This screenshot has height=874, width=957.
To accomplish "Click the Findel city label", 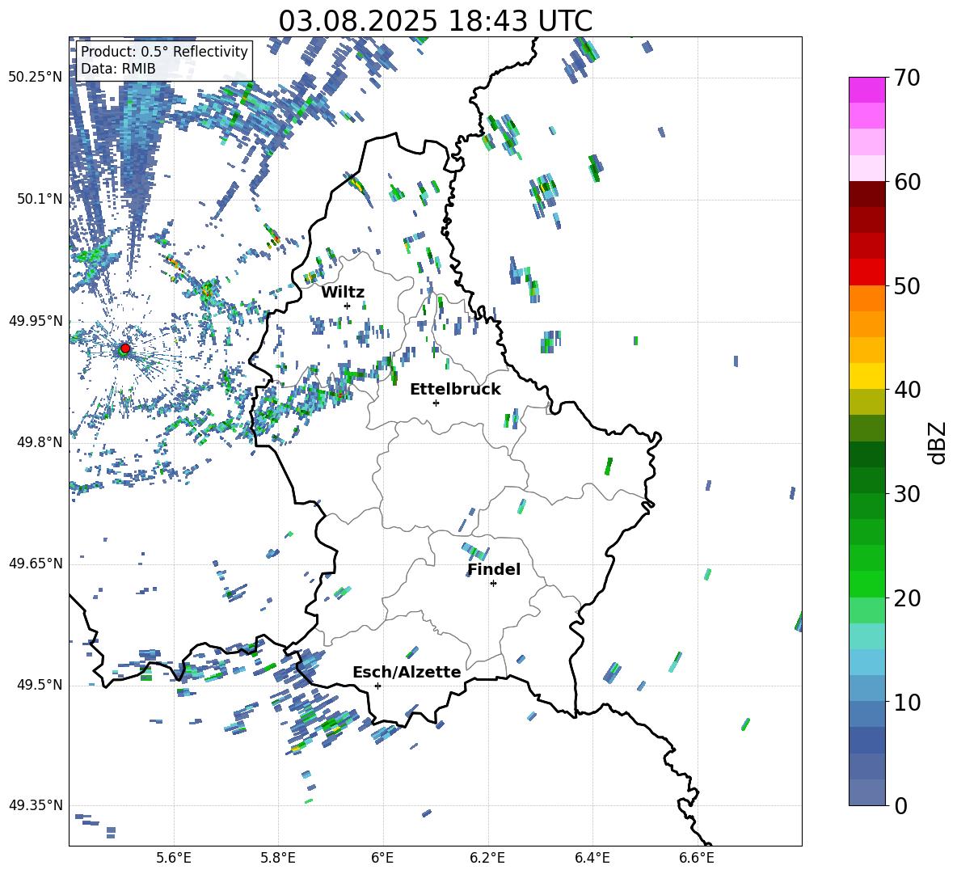I will (x=494, y=569).
